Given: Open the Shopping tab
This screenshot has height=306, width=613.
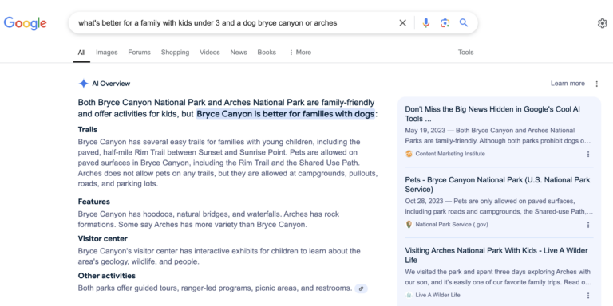Looking at the screenshot, I should click(x=175, y=53).
